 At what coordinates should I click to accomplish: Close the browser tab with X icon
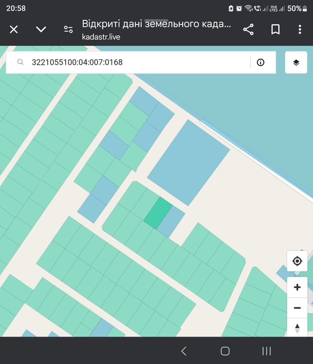click(x=14, y=30)
